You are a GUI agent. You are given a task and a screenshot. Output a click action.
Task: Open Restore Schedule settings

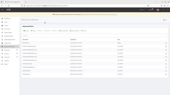(74, 31)
